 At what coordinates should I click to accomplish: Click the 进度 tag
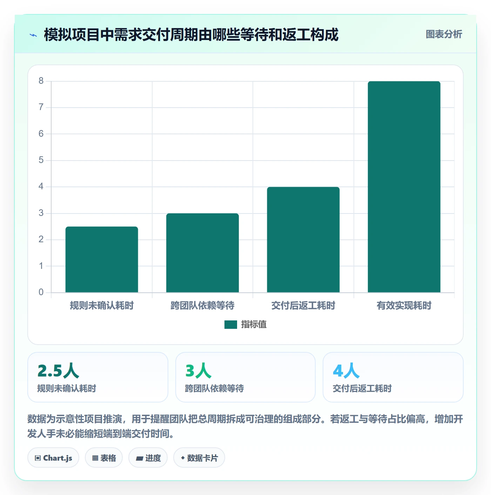(148, 458)
